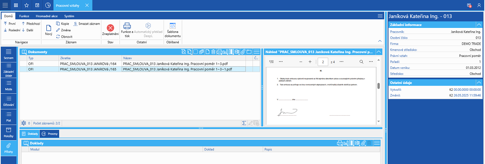Screen dimensions: 485x164
Task: Open the Plat sidebar section
Action: pyautogui.click(x=8, y=117)
